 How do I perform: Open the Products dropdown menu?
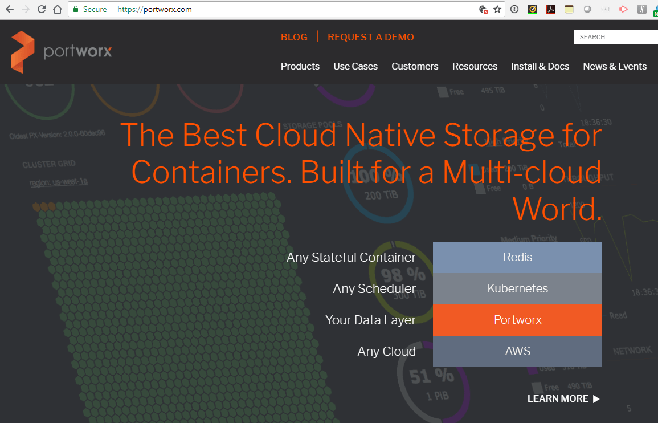pos(300,66)
